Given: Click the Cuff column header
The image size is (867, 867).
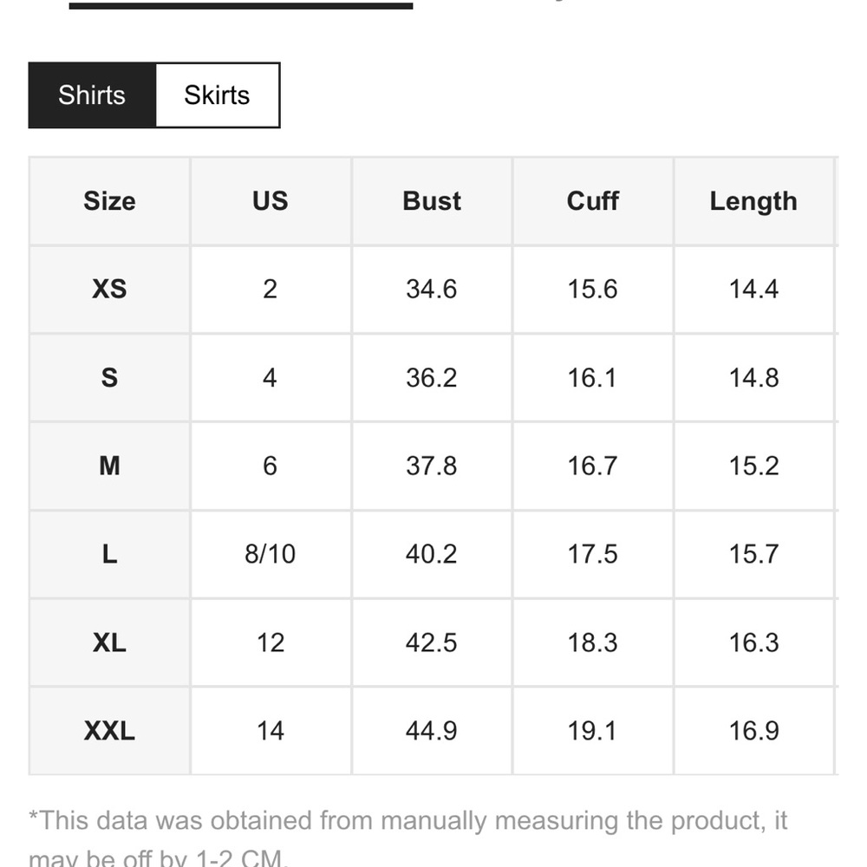Looking at the screenshot, I should pyautogui.click(x=593, y=201).
